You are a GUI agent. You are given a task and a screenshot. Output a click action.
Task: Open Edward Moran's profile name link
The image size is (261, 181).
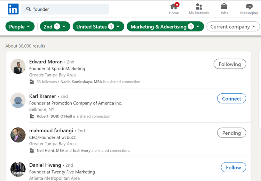(x=46, y=62)
